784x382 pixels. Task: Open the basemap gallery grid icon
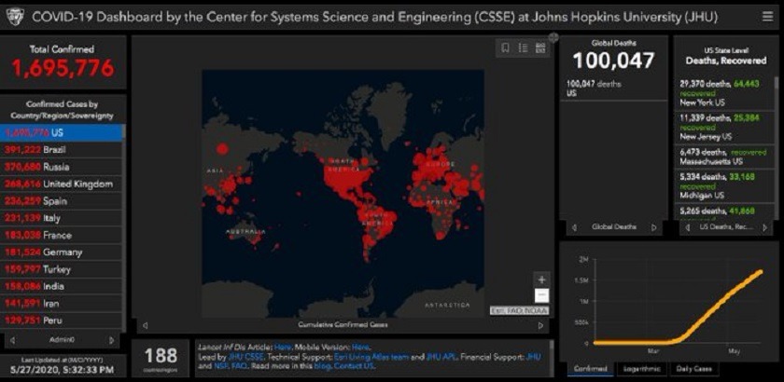click(x=540, y=48)
